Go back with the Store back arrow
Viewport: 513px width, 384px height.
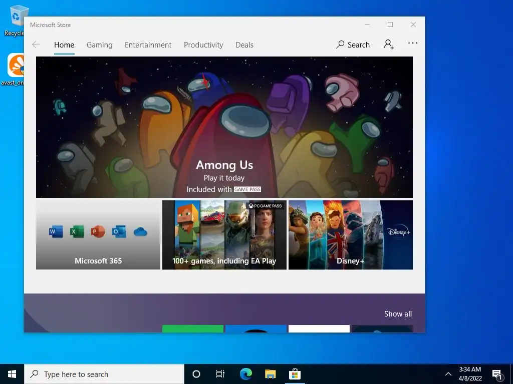[36, 44]
